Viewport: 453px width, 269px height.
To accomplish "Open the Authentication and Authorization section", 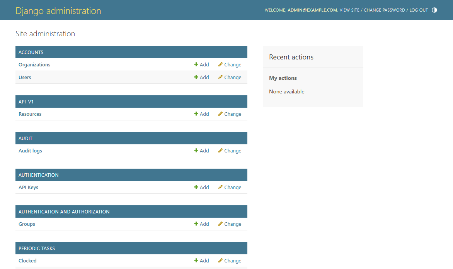I will click(x=64, y=212).
